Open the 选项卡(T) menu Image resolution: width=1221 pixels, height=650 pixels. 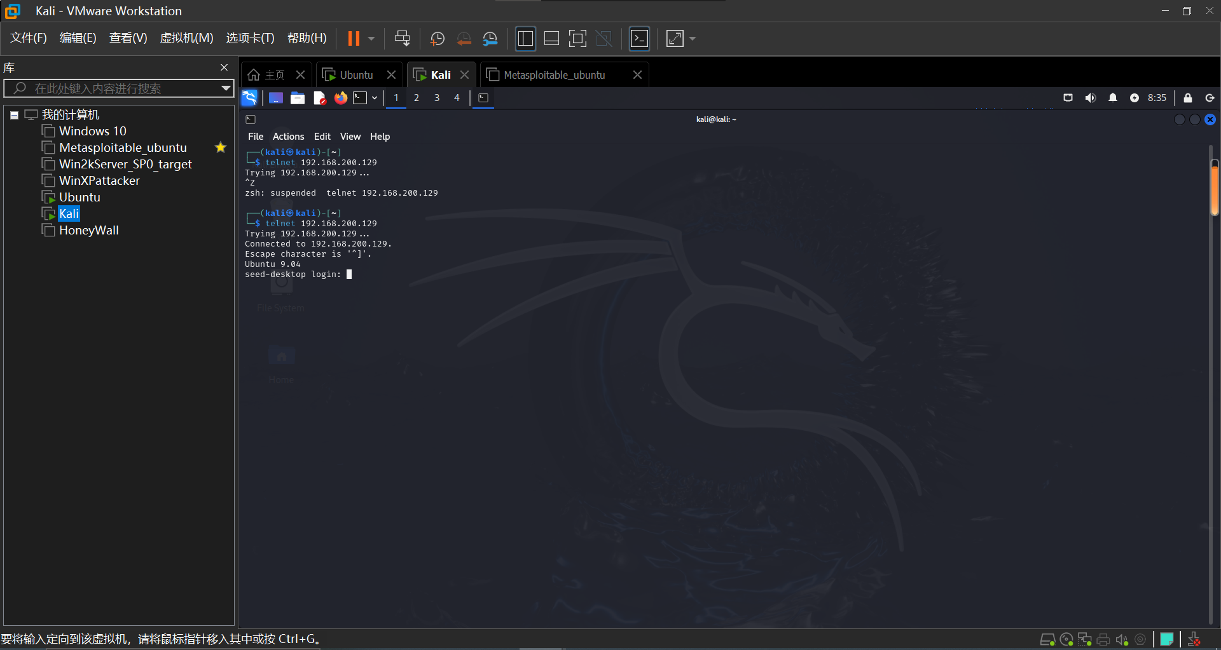pos(250,38)
